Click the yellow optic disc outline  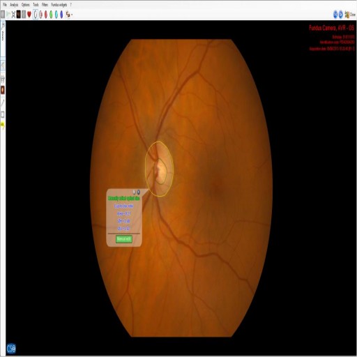click(173, 169)
